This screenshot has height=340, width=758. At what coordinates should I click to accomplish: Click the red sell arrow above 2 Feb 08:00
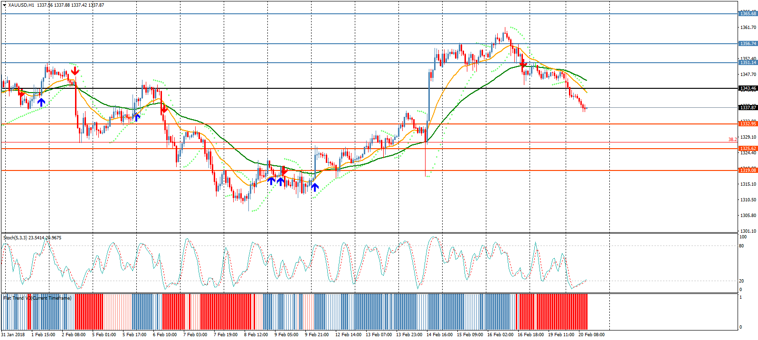[x=75, y=71]
